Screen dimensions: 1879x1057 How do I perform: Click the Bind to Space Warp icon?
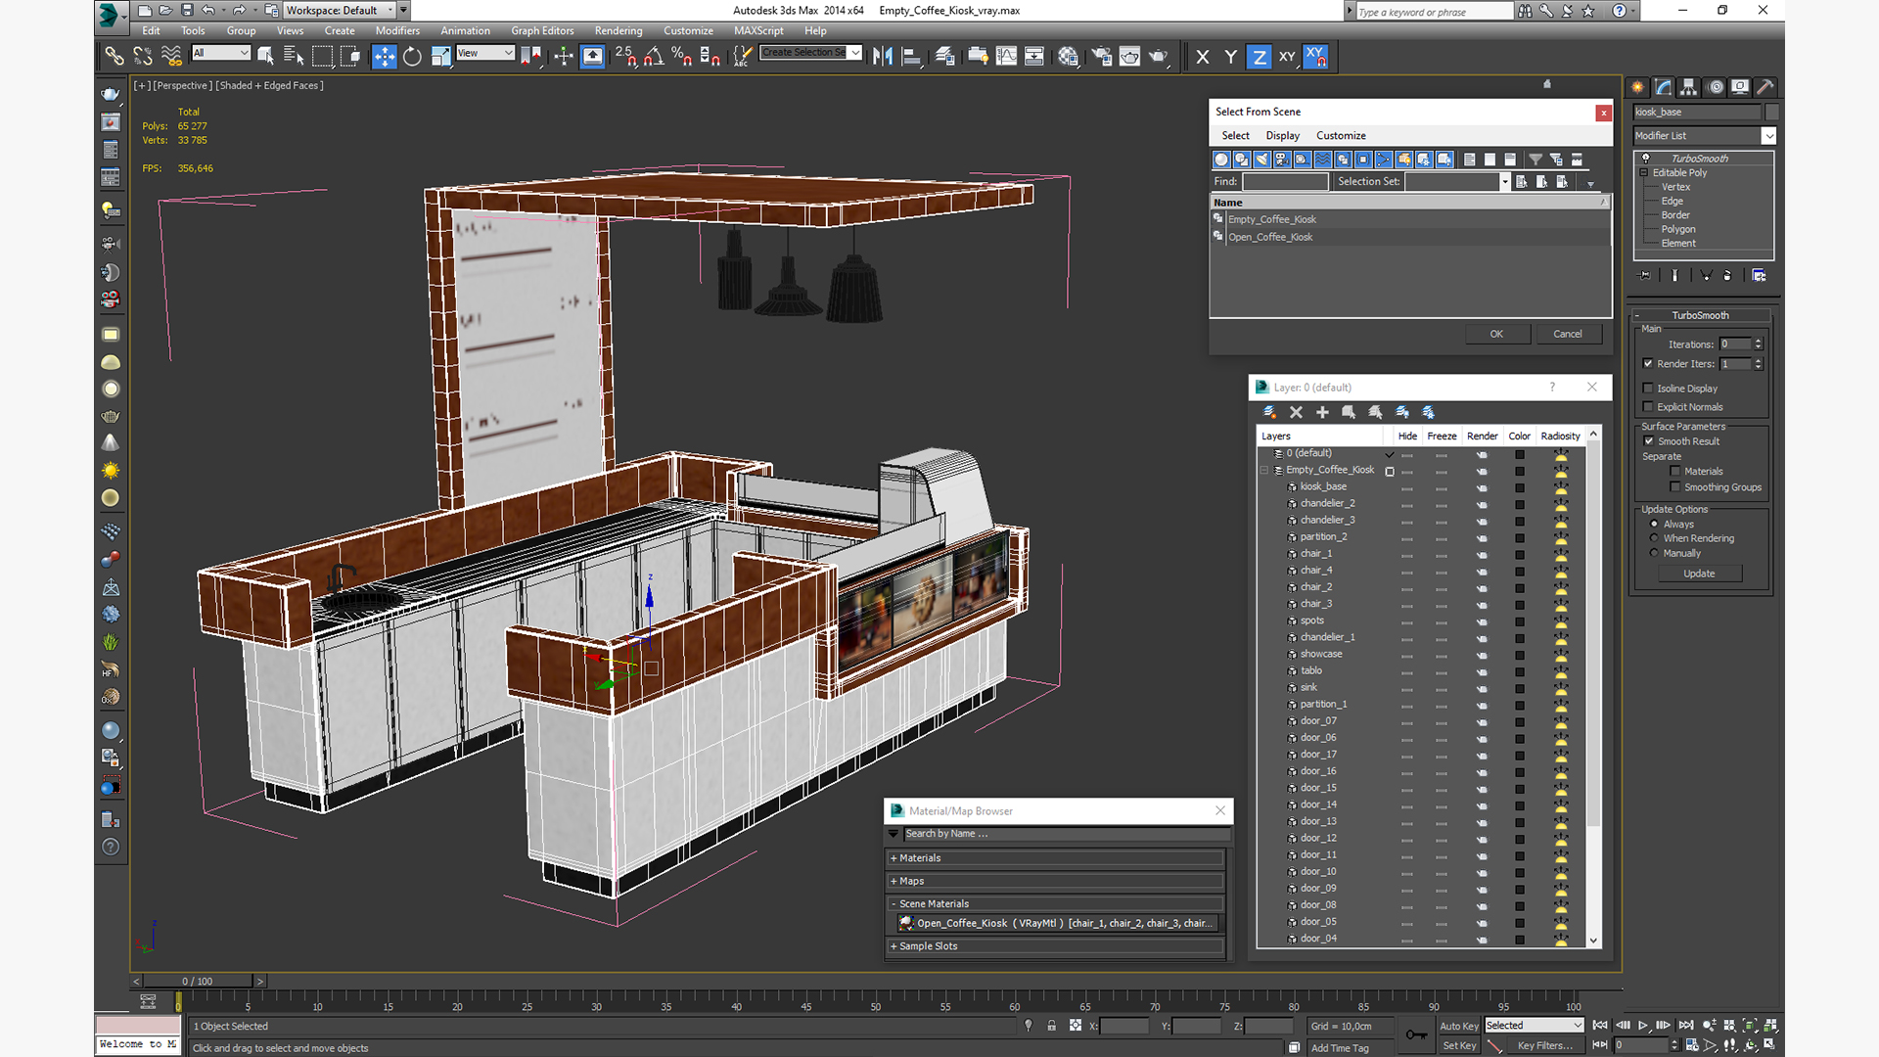[x=171, y=57]
